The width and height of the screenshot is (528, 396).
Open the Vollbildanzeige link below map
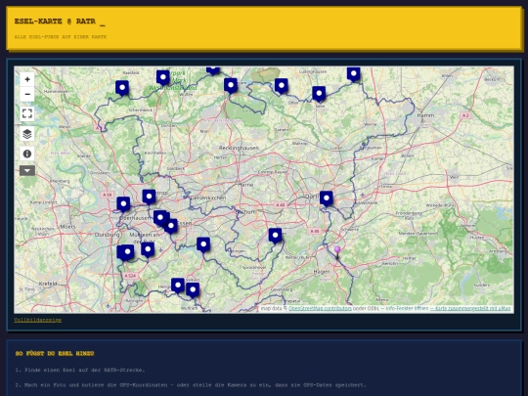[x=38, y=320]
